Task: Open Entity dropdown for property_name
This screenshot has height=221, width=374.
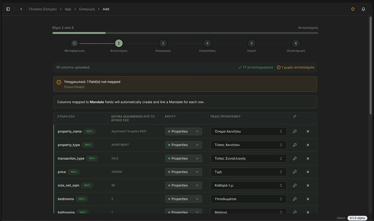Action: tap(184, 131)
